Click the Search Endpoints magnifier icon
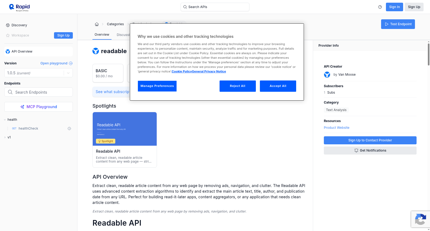 tap(10, 92)
